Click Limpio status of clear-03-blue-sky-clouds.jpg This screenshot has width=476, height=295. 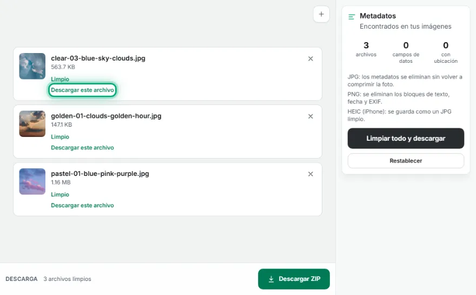(60, 79)
